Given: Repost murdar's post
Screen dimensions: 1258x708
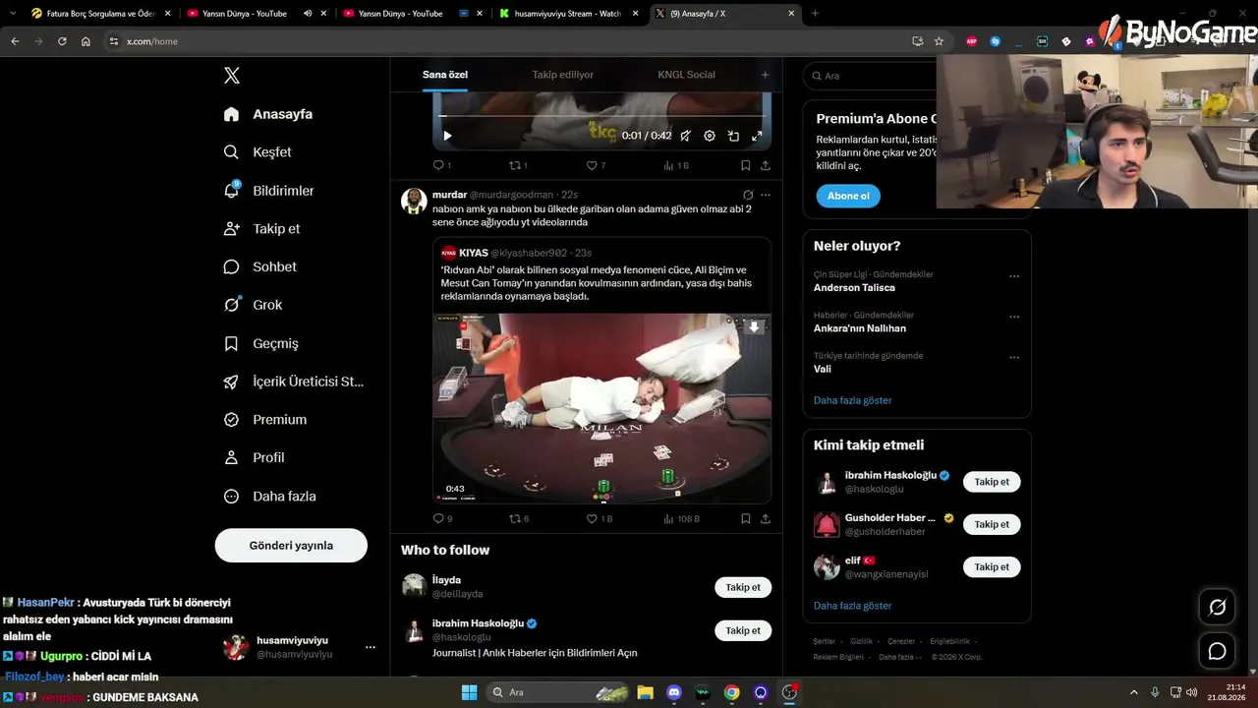Looking at the screenshot, I should 519,518.
